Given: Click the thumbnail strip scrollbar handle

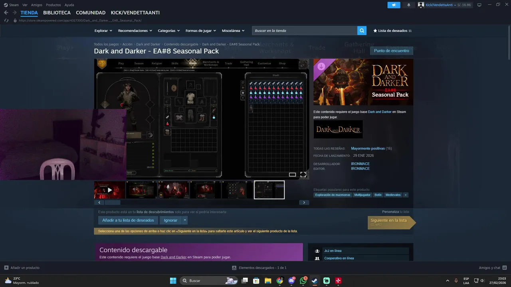Looking at the screenshot, I should tap(113, 202).
